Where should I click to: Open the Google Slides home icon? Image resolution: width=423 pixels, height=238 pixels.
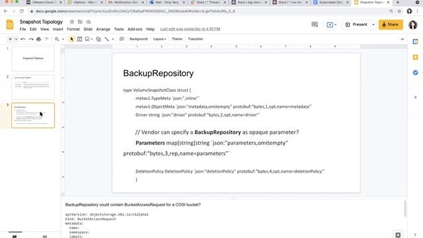[x=10, y=24]
